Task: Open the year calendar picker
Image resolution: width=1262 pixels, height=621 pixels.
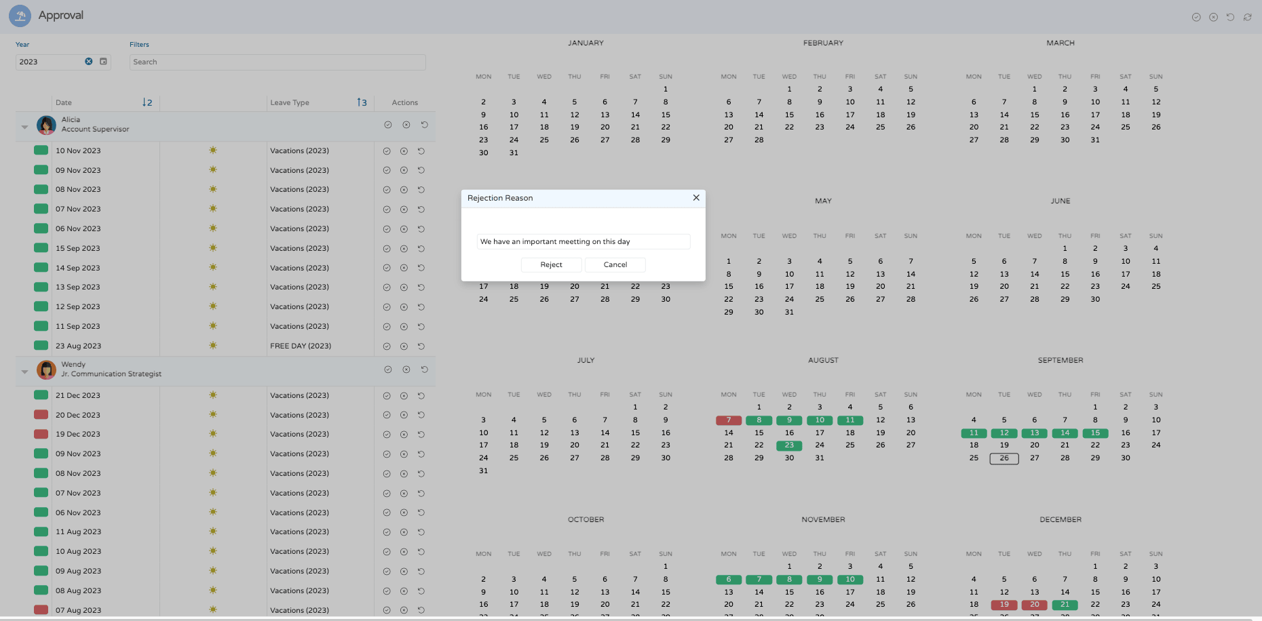Action: [104, 62]
